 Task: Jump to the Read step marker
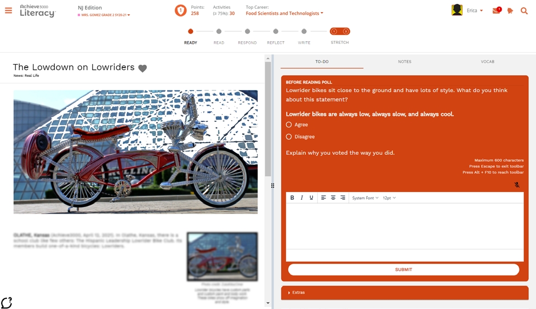(x=219, y=32)
